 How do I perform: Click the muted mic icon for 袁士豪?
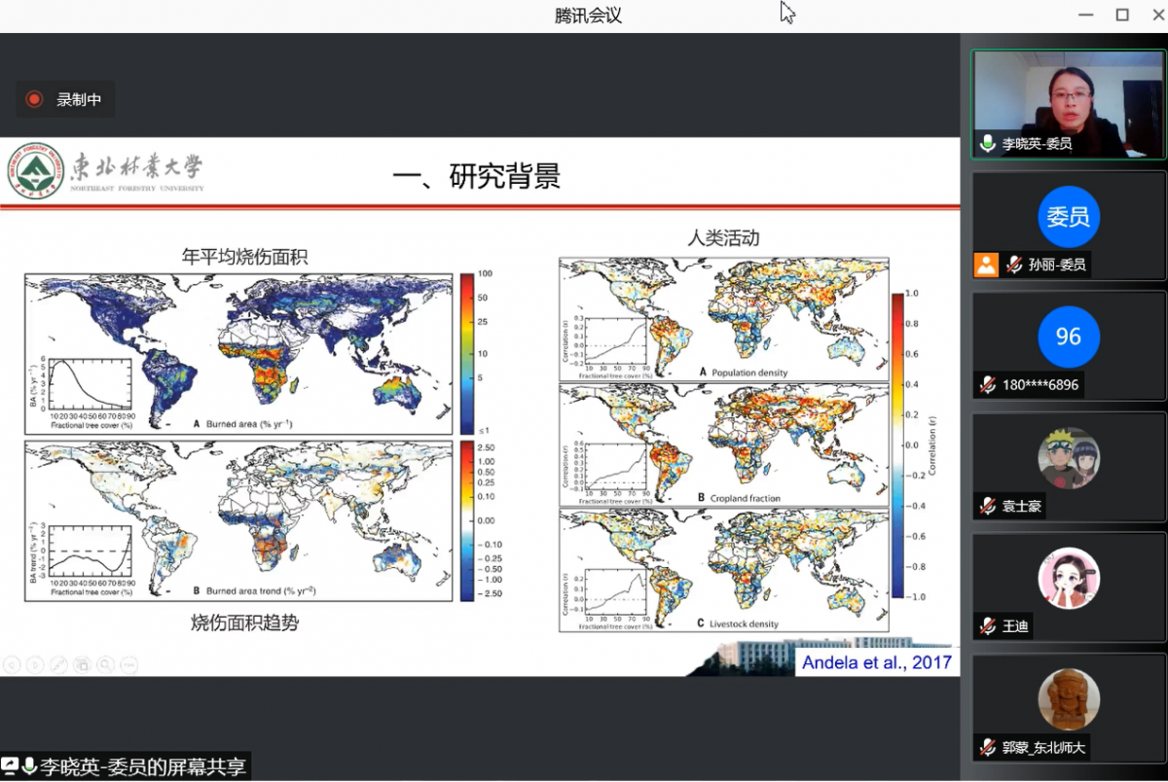pyautogui.click(x=987, y=506)
